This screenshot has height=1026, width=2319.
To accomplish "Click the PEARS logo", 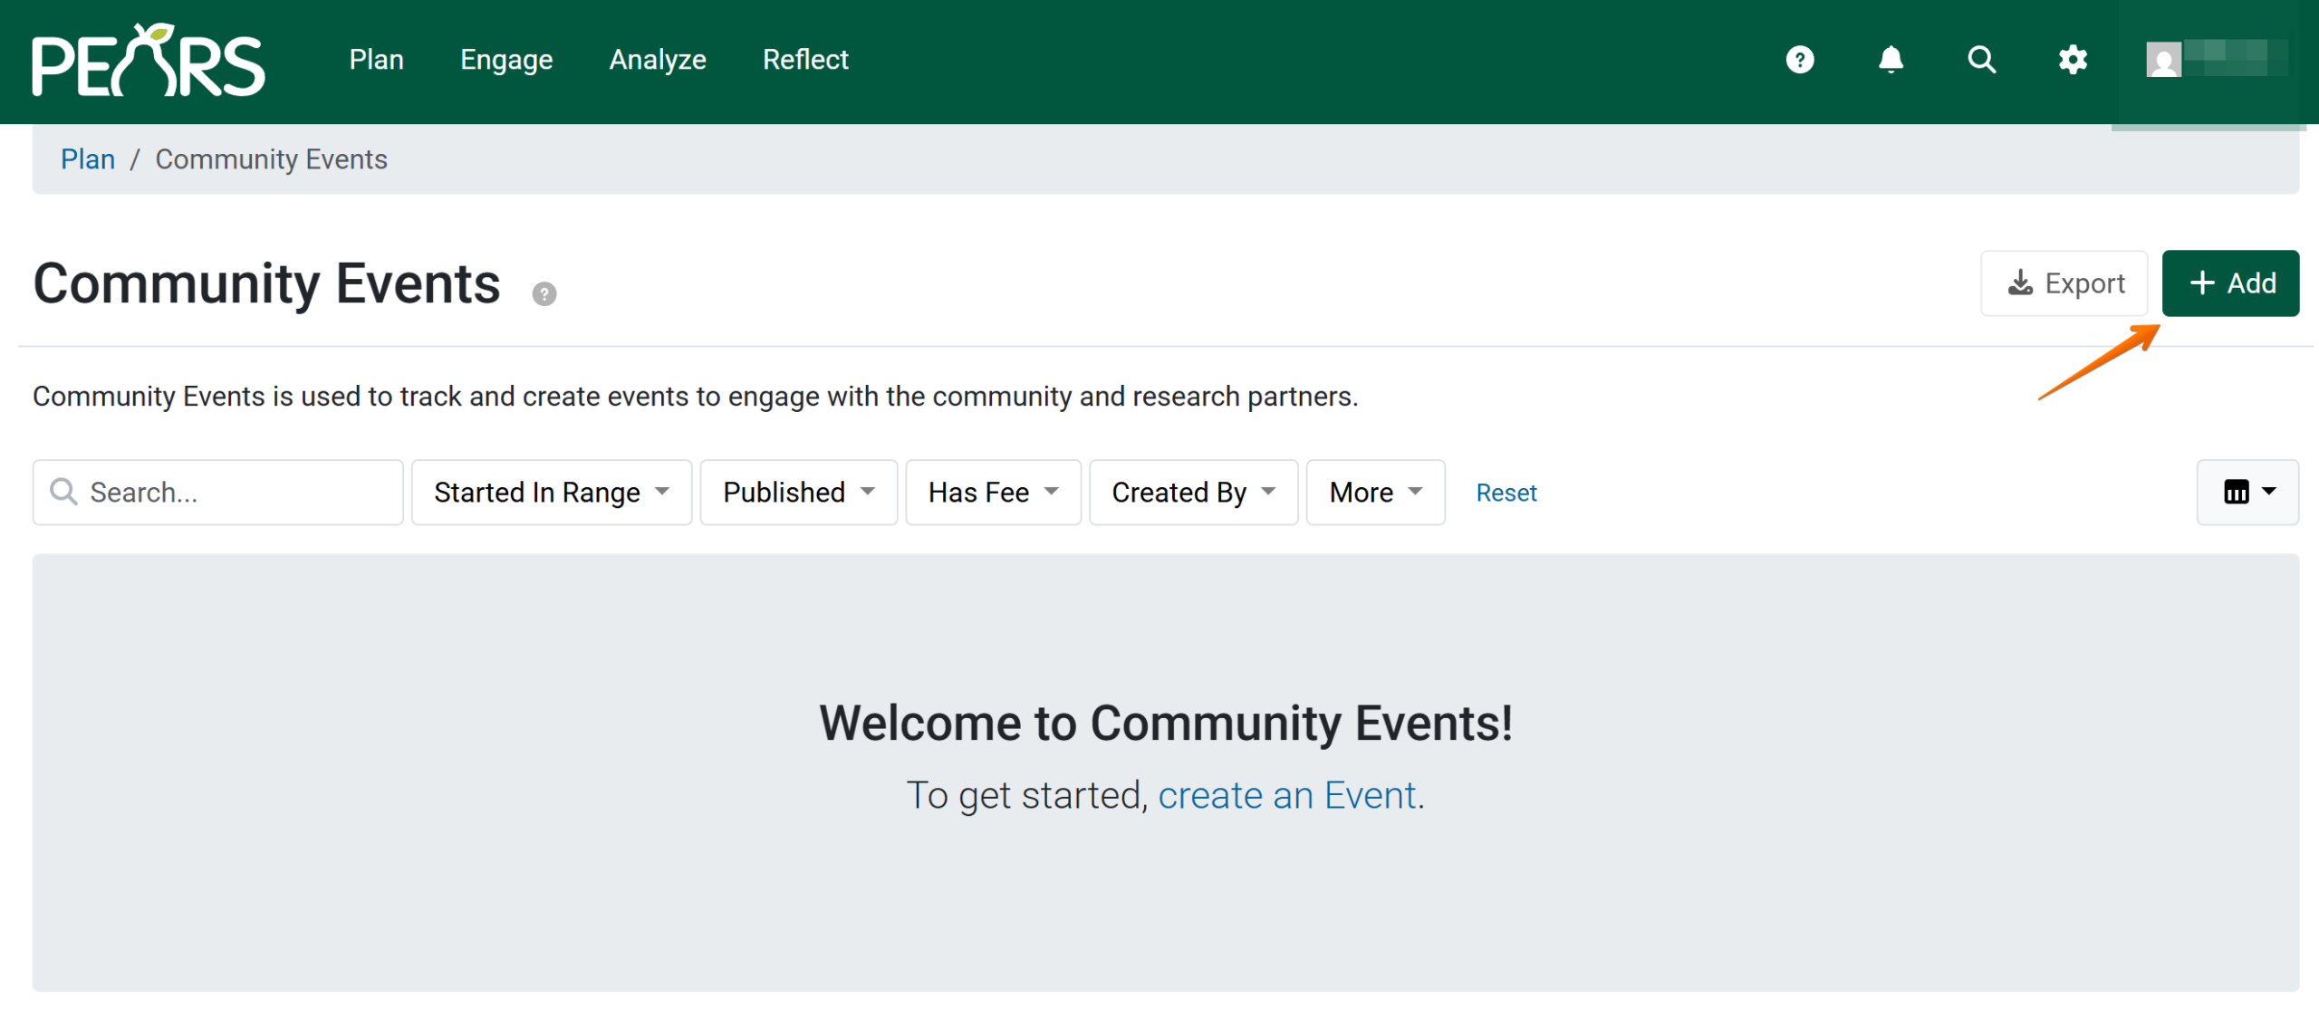I will pos(148,60).
